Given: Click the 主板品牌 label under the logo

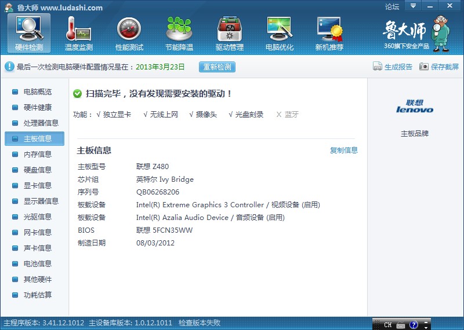Looking at the screenshot, I should click(415, 134).
